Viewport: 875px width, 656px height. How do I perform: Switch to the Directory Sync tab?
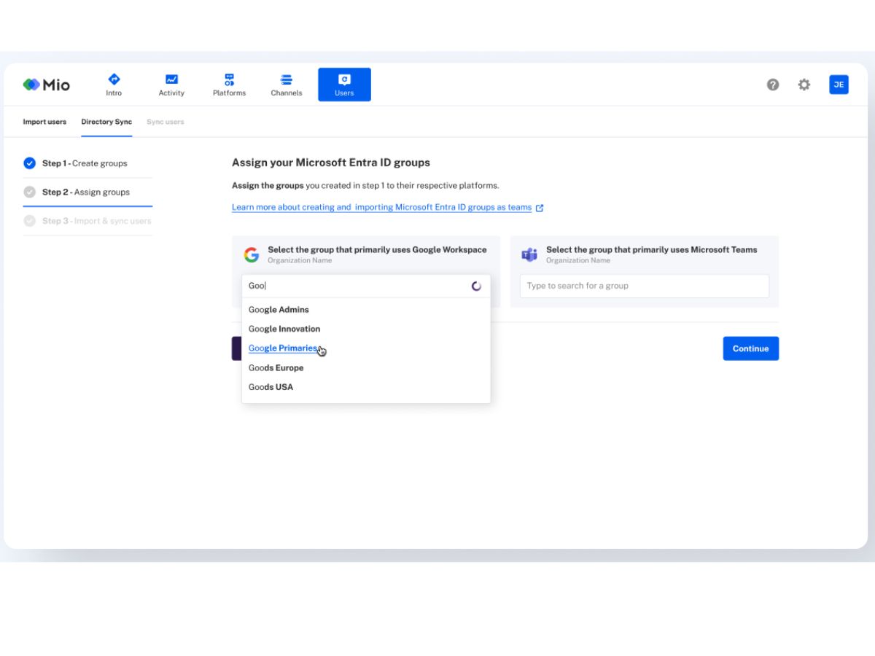tap(106, 122)
